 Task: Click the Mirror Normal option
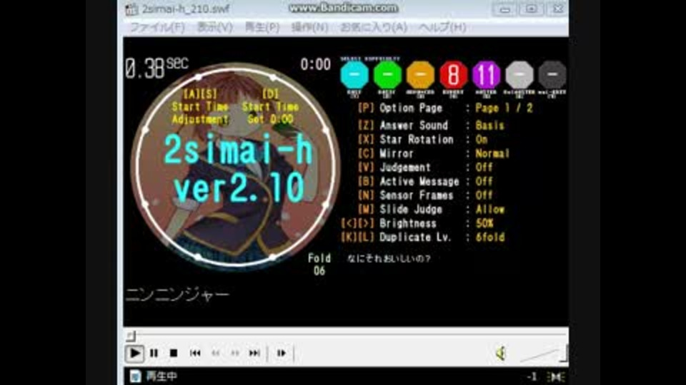click(x=434, y=154)
